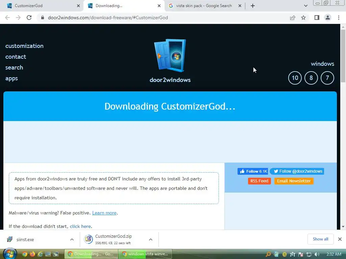Go to the apps section
346x259 pixels.
tap(11, 78)
